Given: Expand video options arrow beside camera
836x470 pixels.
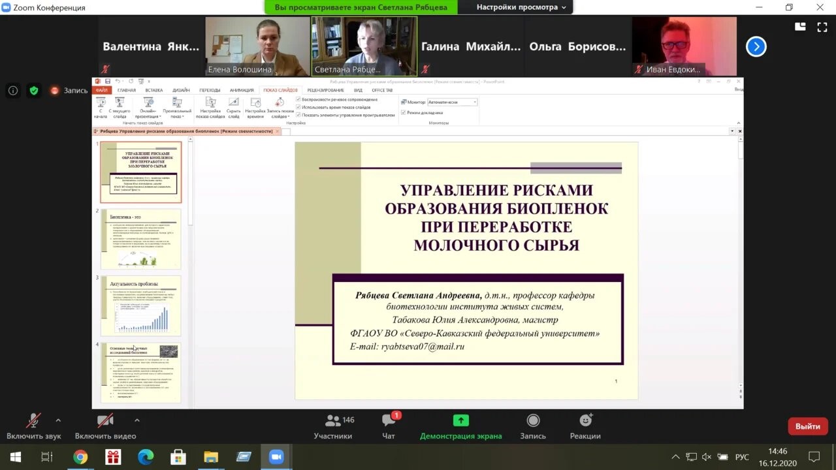Looking at the screenshot, I should tap(137, 420).
